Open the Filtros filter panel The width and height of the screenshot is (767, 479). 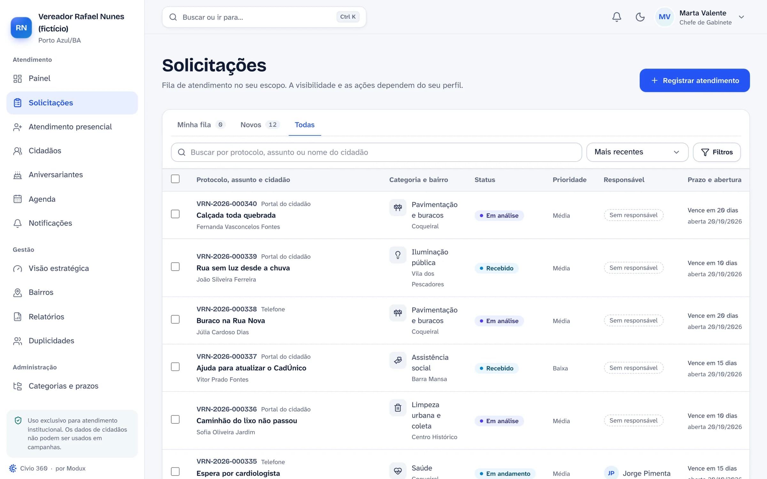pyautogui.click(x=717, y=152)
